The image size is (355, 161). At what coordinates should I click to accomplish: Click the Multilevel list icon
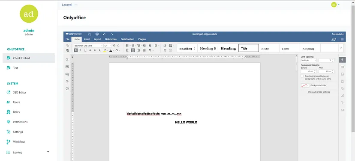139,46
